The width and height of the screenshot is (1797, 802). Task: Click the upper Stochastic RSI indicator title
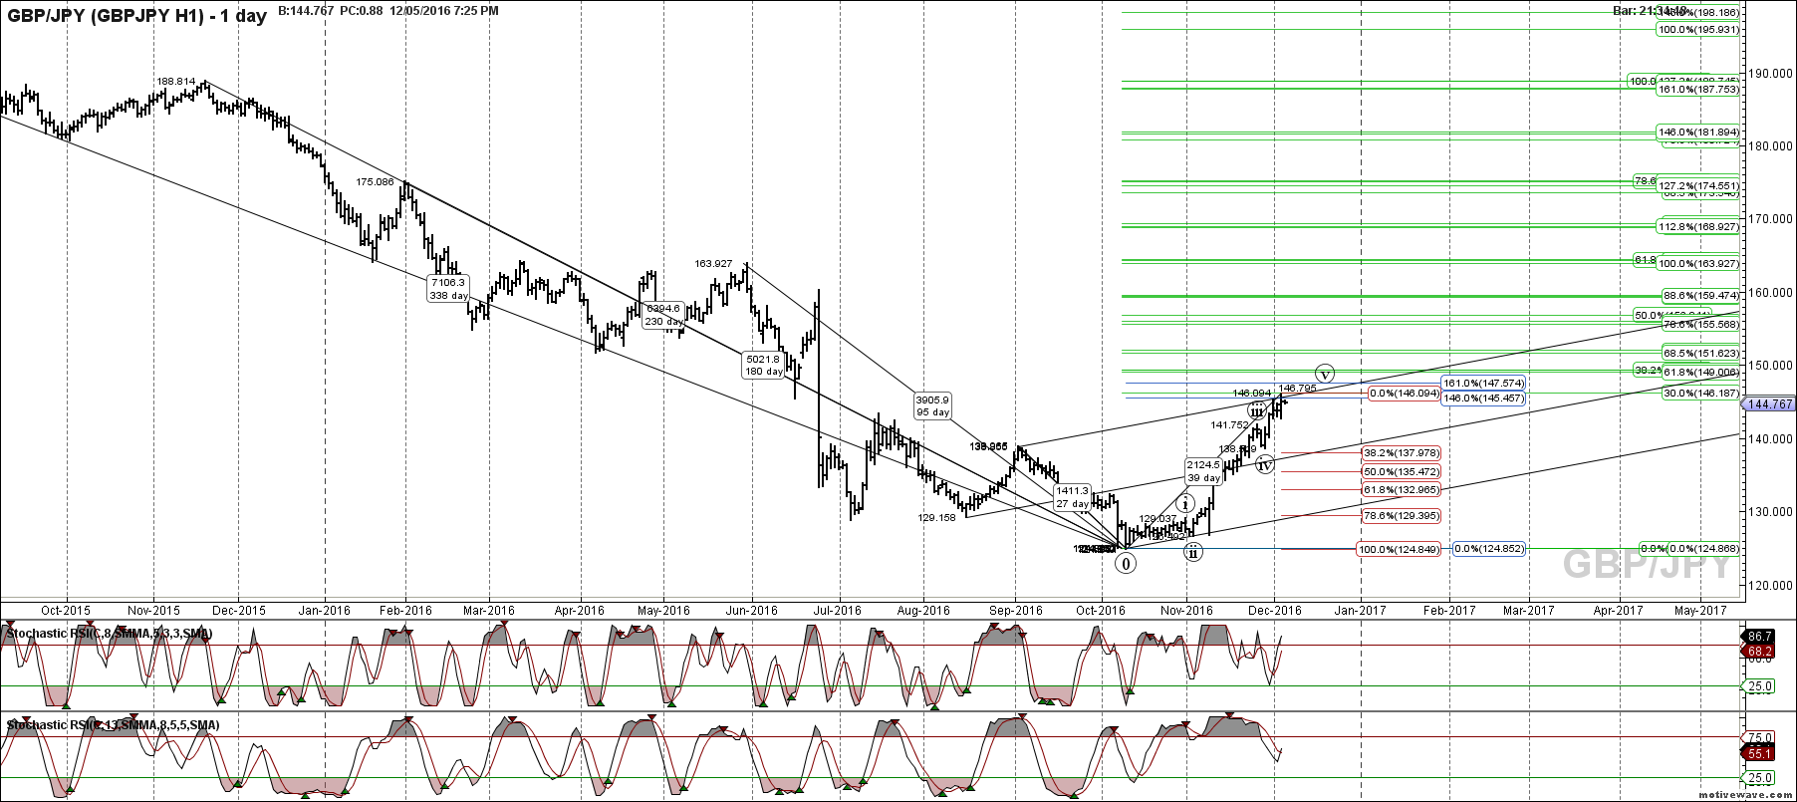pyautogui.click(x=109, y=634)
